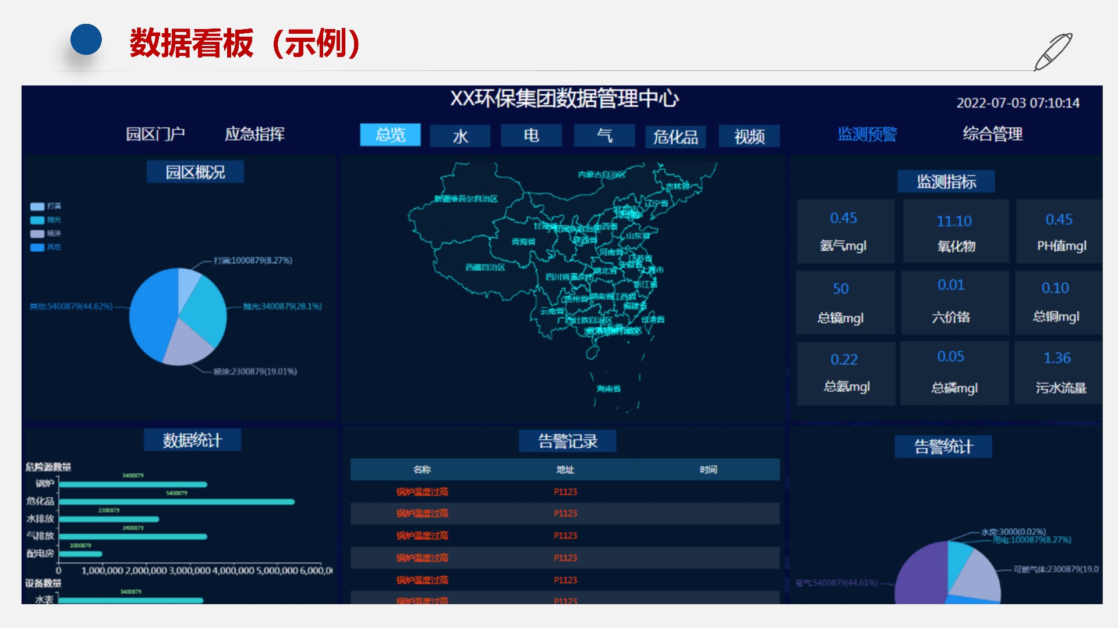The width and height of the screenshot is (1118, 628).
Task: Click the 综合管理 navigation link
Action: 992,134
